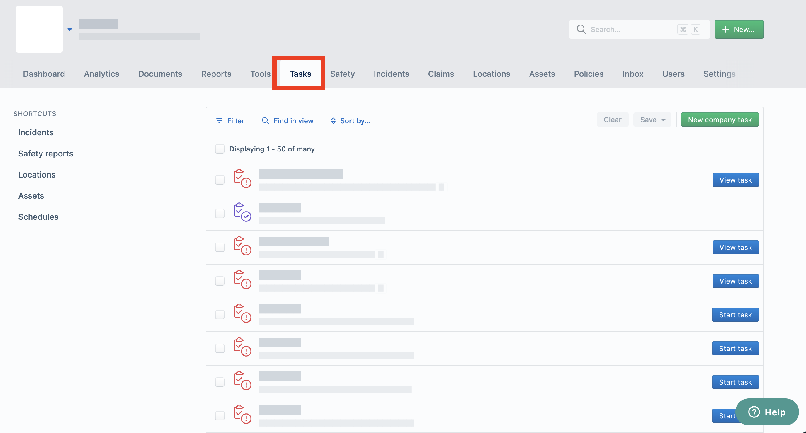Screen dimensions: 806x433
Task: Expand the company switcher dropdown arrow
Action: 69,30
